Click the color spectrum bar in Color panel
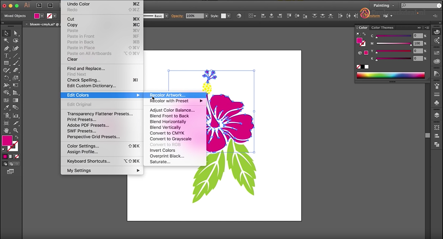 coord(391,75)
